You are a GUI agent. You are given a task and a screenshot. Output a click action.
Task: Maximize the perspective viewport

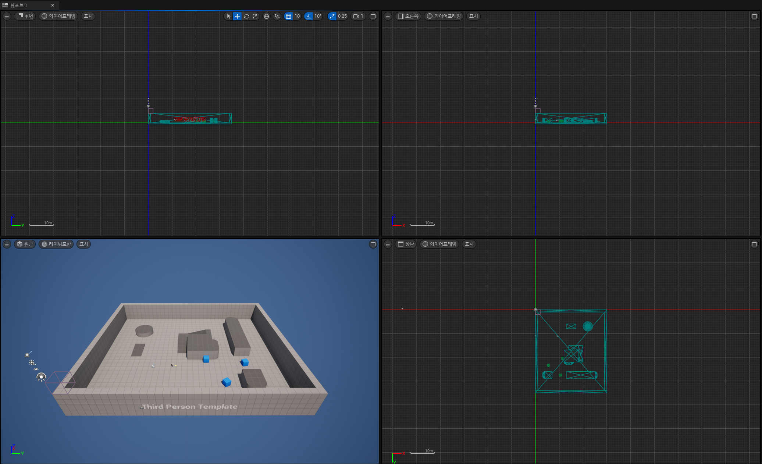tap(373, 244)
